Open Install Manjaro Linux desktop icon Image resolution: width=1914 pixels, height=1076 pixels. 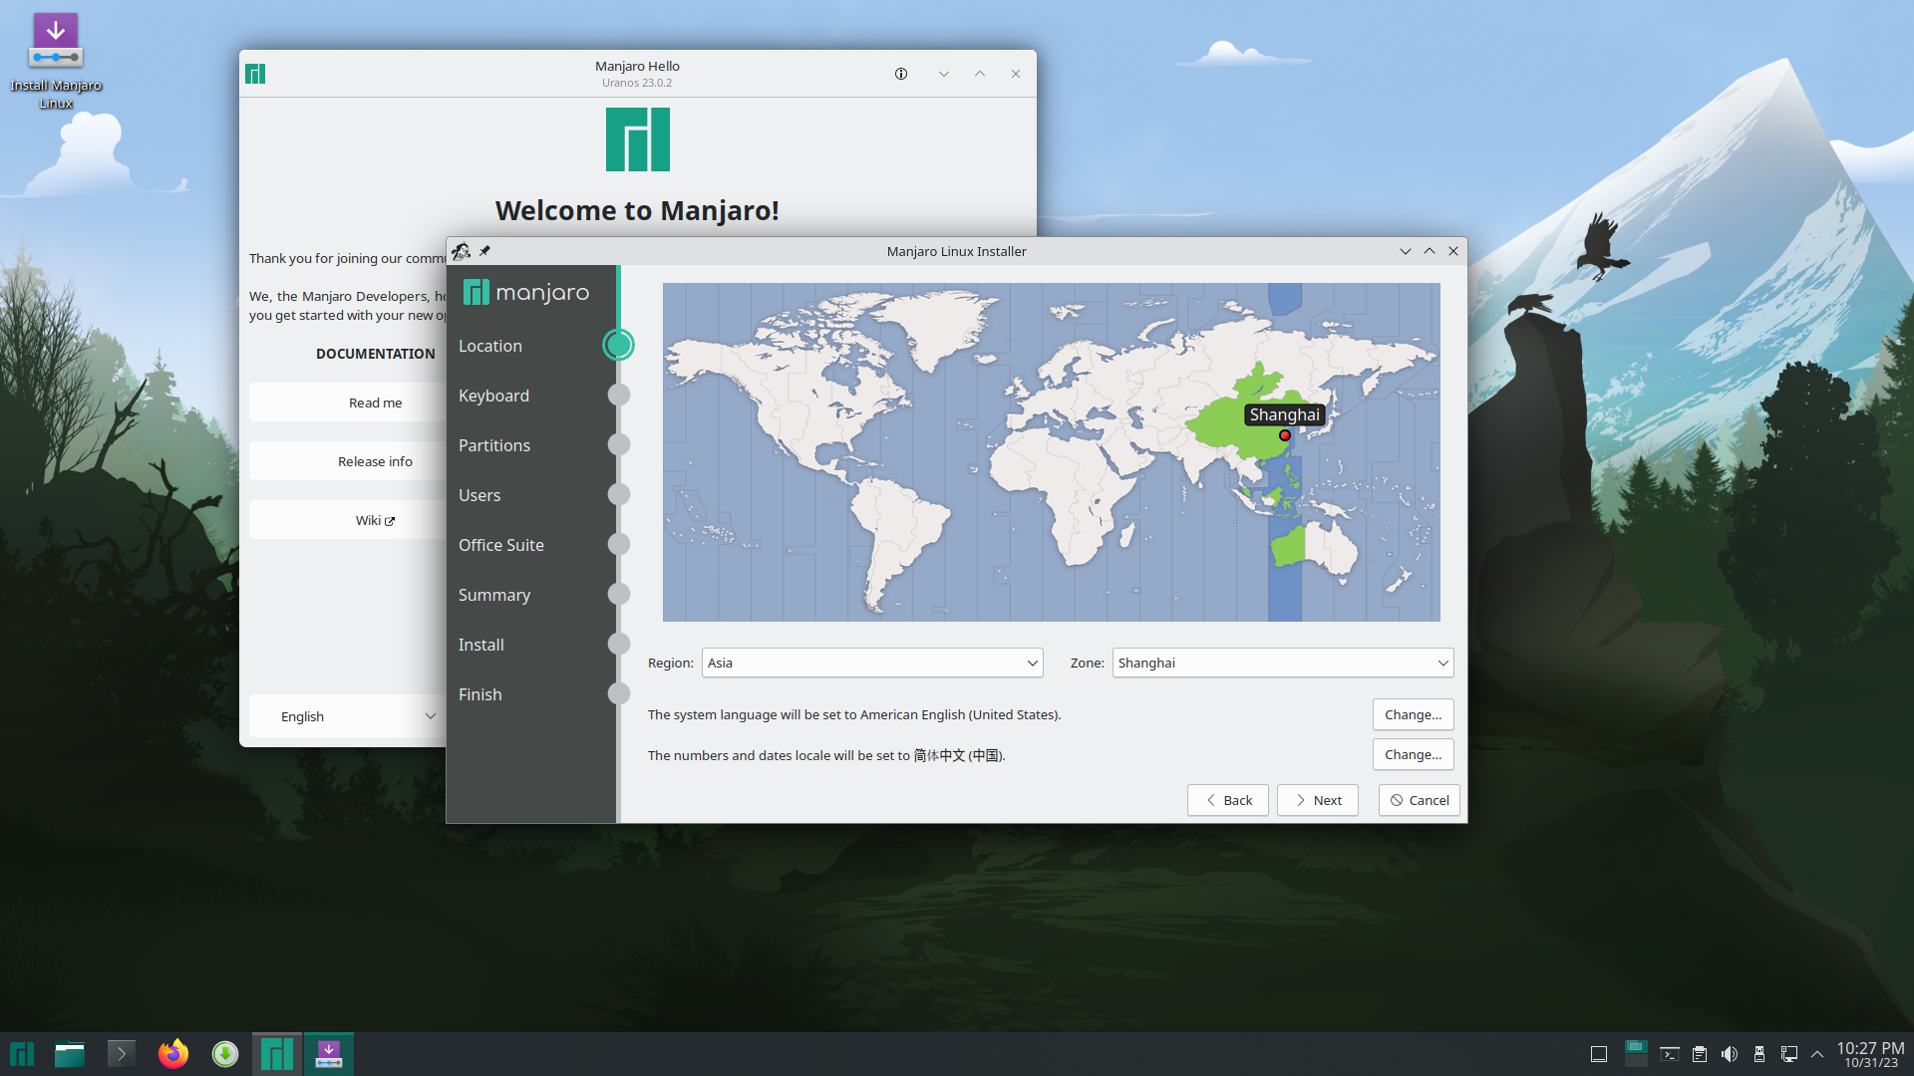point(56,58)
